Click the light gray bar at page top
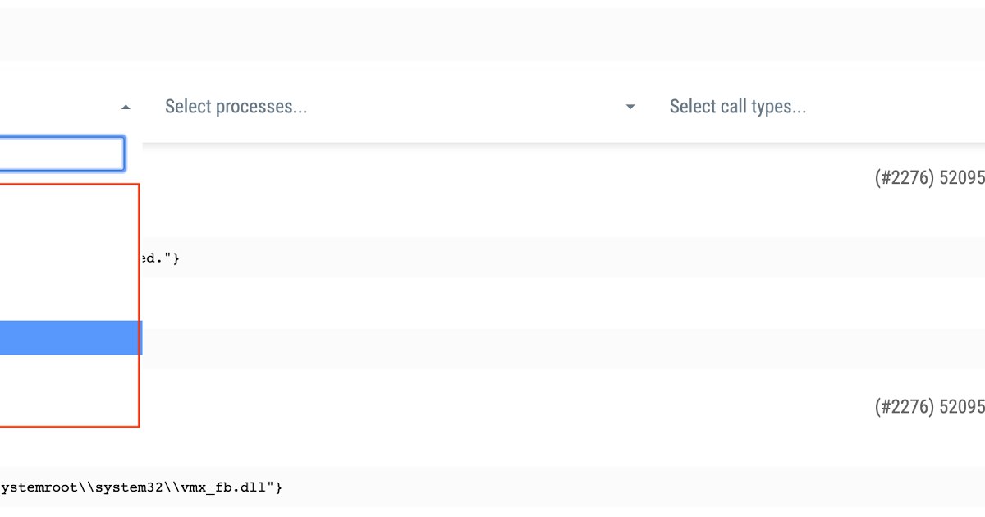This screenshot has height=517, width=985. pos(492,34)
